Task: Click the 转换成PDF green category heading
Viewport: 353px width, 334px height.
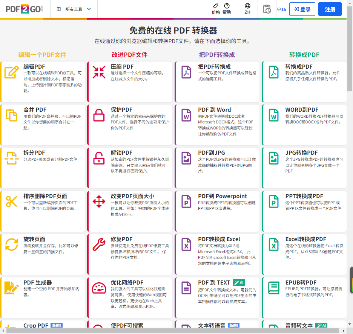Action: (x=304, y=55)
